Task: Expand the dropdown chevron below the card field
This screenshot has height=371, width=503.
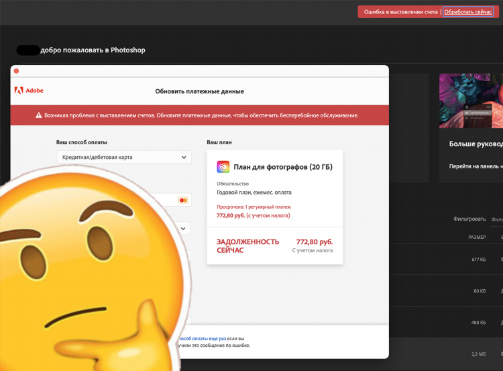Action: (183, 229)
